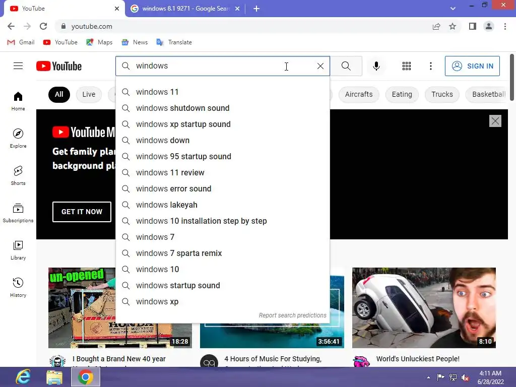The image size is (516, 387).
Task: Choose suggestion "windows down"
Action: [223, 140]
